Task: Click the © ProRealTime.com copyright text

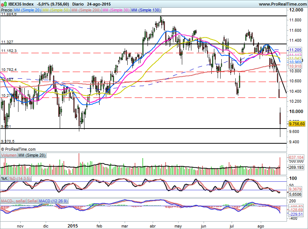Action: pos(18,149)
